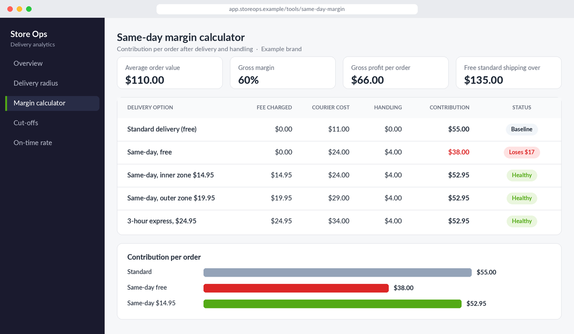Go to Delivery radius page

tap(52, 83)
